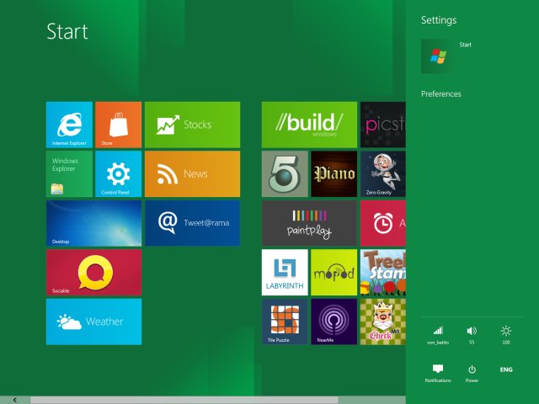Open the Socialite tile

pos(93,273)
